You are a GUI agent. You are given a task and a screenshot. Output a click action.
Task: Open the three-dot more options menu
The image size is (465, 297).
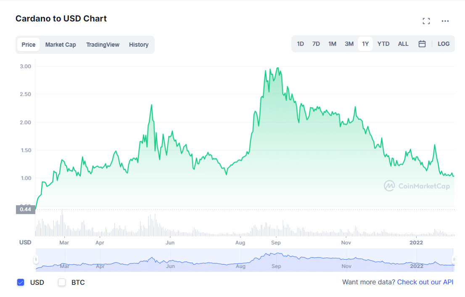point(445,21)
